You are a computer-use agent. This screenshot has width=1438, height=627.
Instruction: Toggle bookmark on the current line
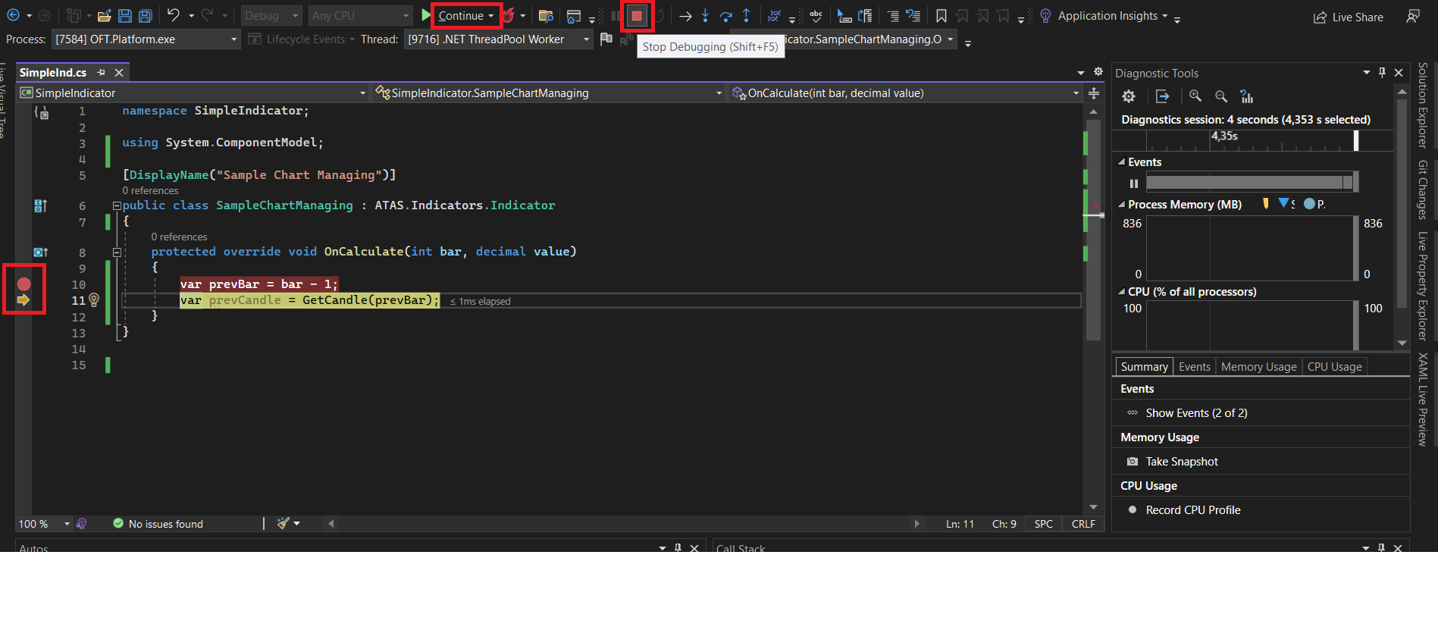(941, 16)
